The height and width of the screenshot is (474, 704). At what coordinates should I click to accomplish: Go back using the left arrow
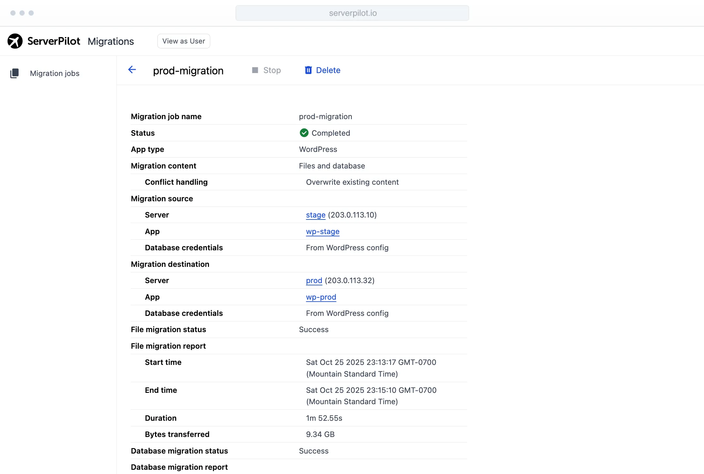132,69
